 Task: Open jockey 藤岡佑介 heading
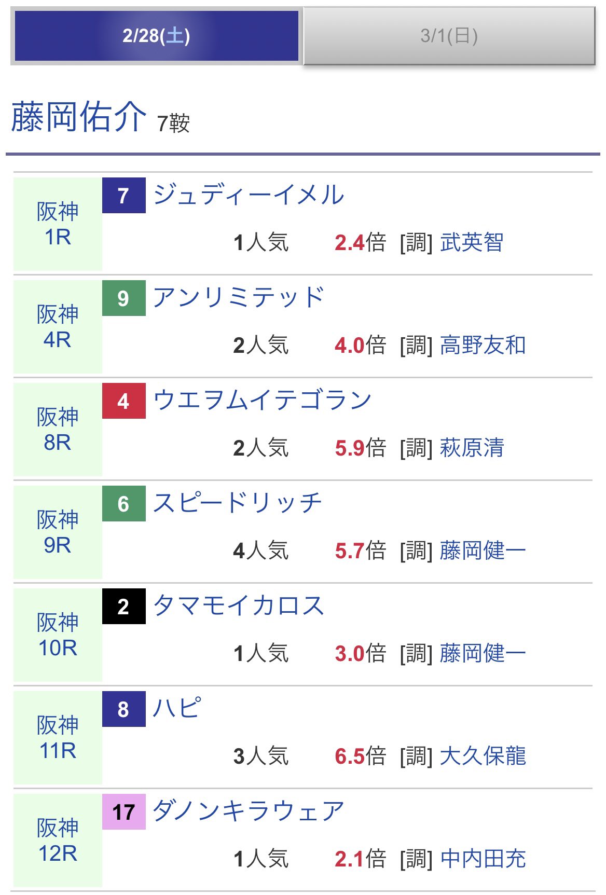pos(79,117)
